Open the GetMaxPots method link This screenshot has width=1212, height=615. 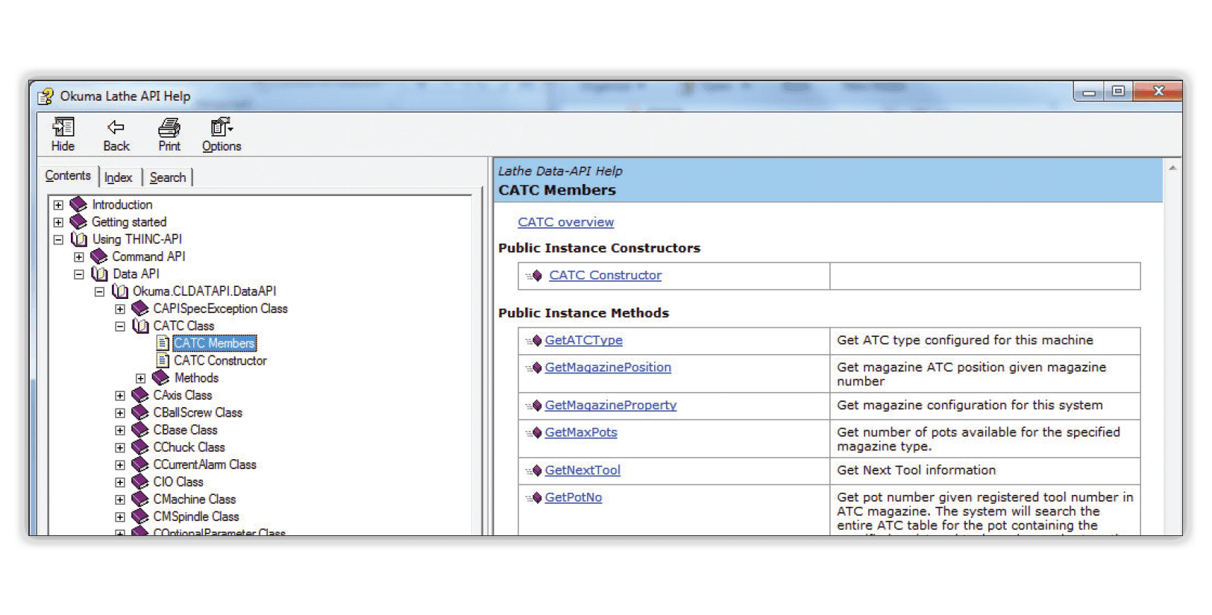tap(581, 432)
